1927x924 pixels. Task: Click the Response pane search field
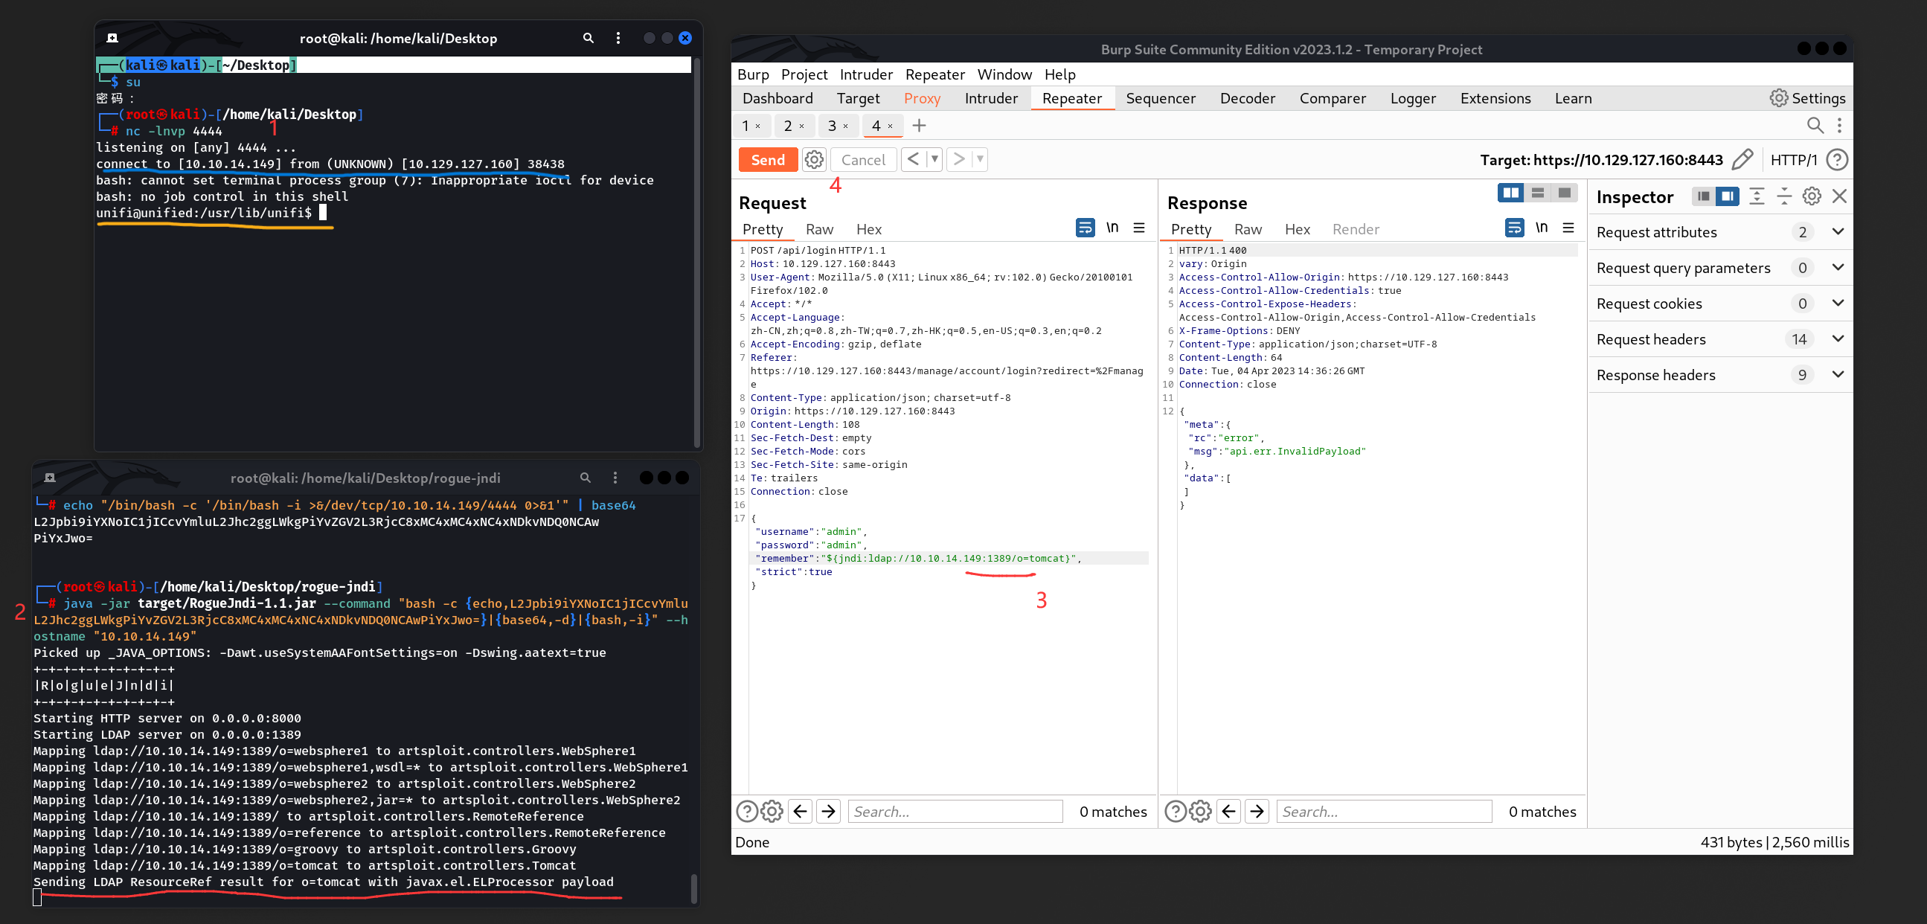[x=1383, y=811]
